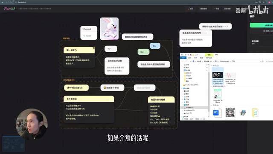Select the installer file icon next to the QR code
273x154 pixels.
click(243, 113)
